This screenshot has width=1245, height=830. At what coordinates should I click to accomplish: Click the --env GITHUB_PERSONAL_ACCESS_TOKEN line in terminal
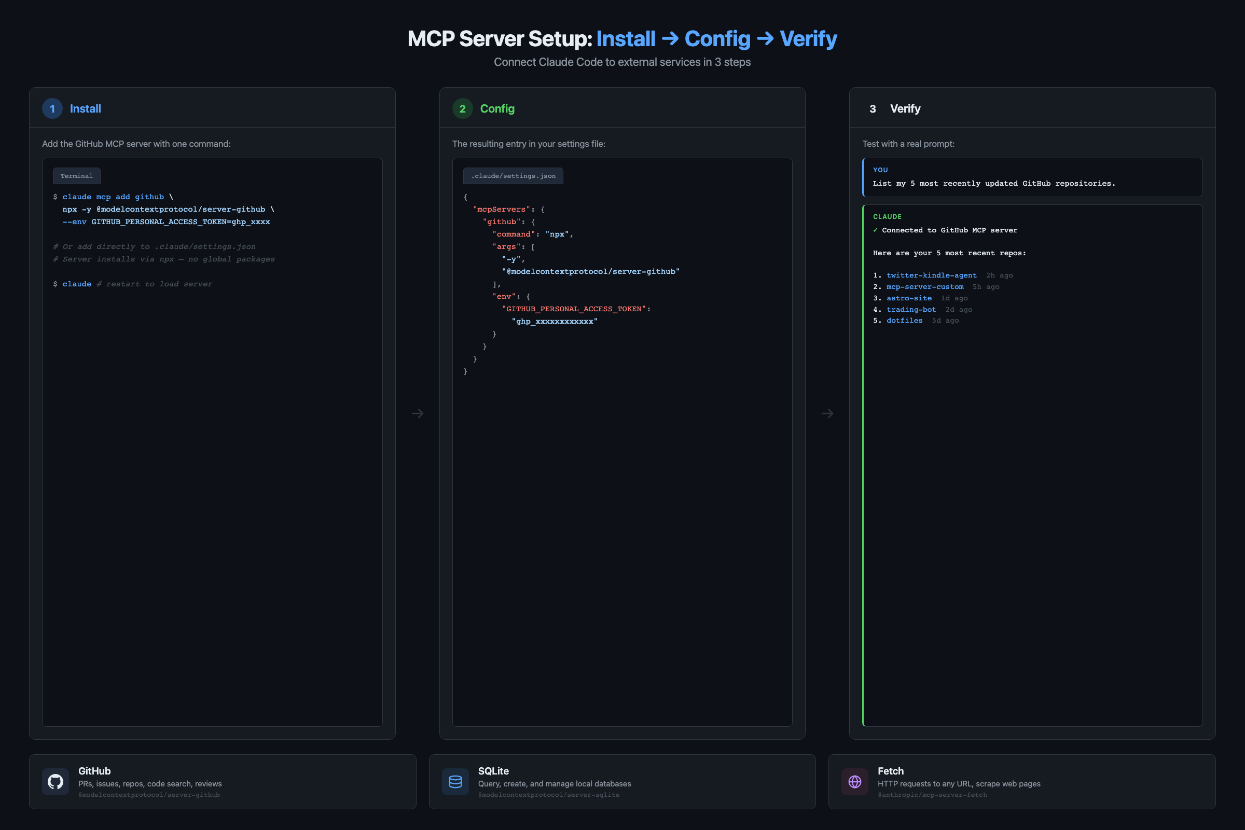[x=166, y=222]
